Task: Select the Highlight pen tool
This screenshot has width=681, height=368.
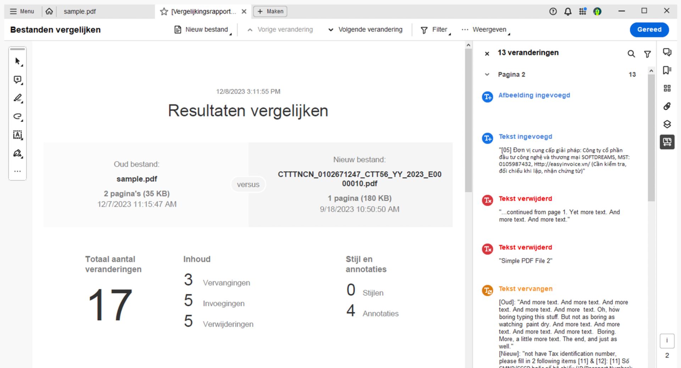Action: (18, 98)
